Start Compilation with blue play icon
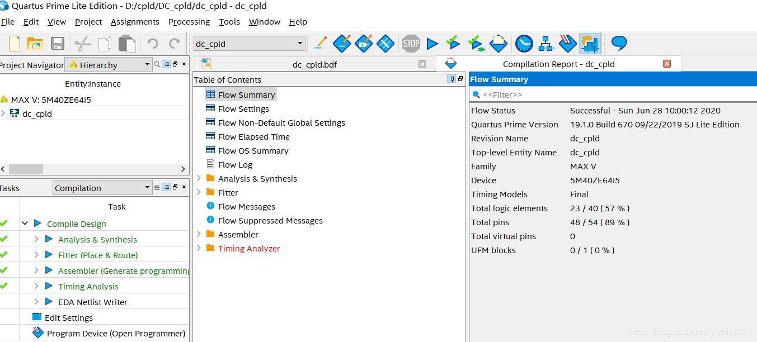The width and height of the screenshot is (757, 342). coord(432,43)
